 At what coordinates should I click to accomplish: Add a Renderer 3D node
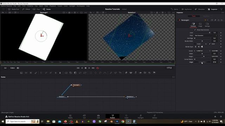[x=154, y=73]
